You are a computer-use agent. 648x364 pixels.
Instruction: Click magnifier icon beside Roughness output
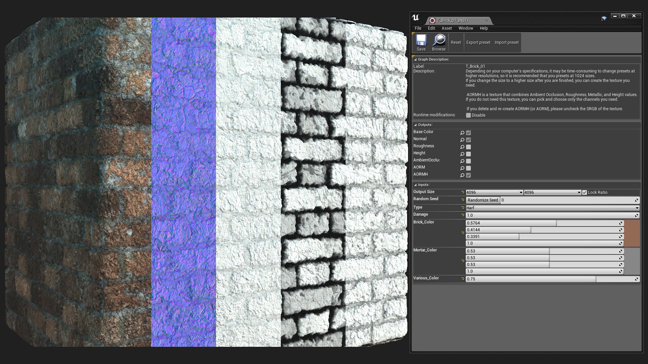coord(462,147)
